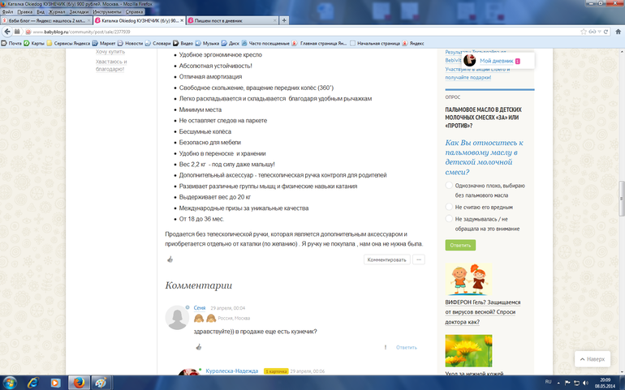This screenshot has height=390, width=625.
Task: Open Начальная страница bookmark
Action: click(375, 43)
